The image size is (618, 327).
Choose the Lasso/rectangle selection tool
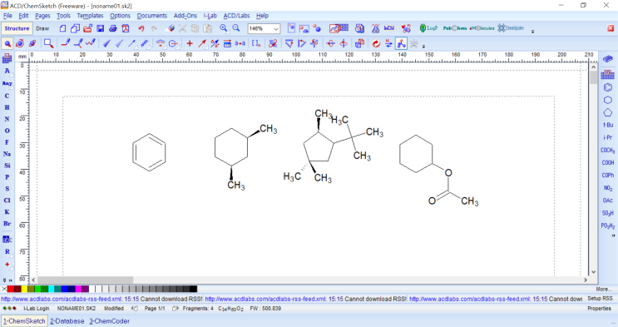point(48,43)
